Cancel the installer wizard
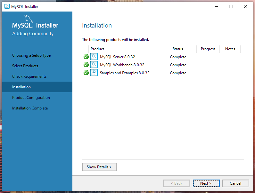 (x=236, y=183)
